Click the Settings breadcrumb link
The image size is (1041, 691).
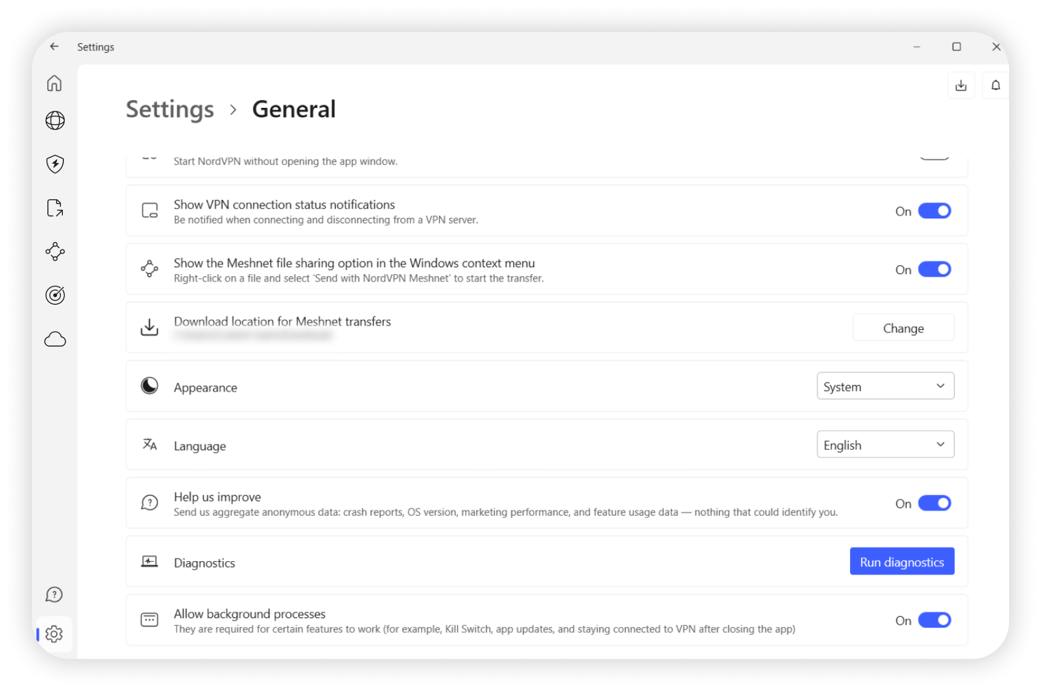[x=170, y=109]
